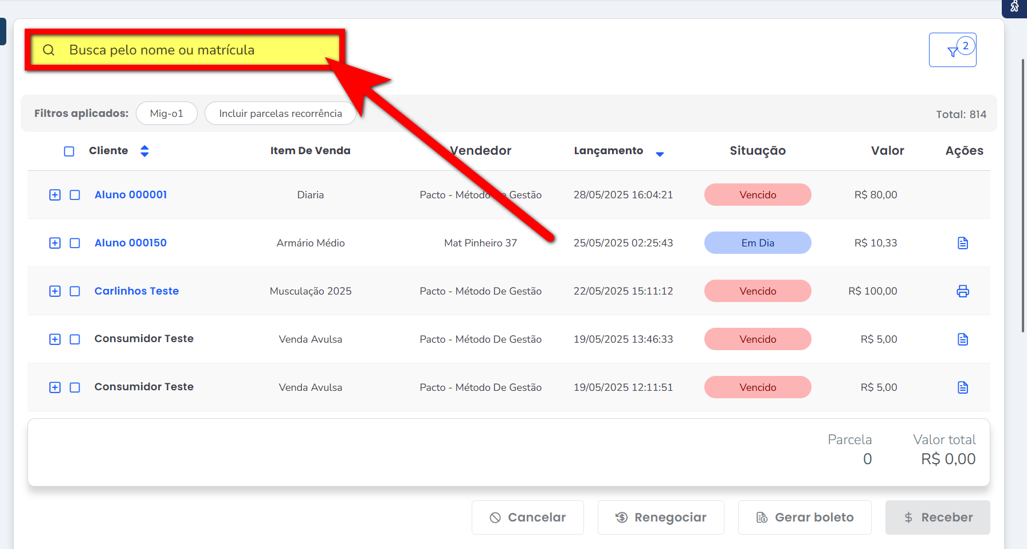1027x549 pixels.
Task: Select the Carlinhos Teste row checkbox
Action: point(75,291)
